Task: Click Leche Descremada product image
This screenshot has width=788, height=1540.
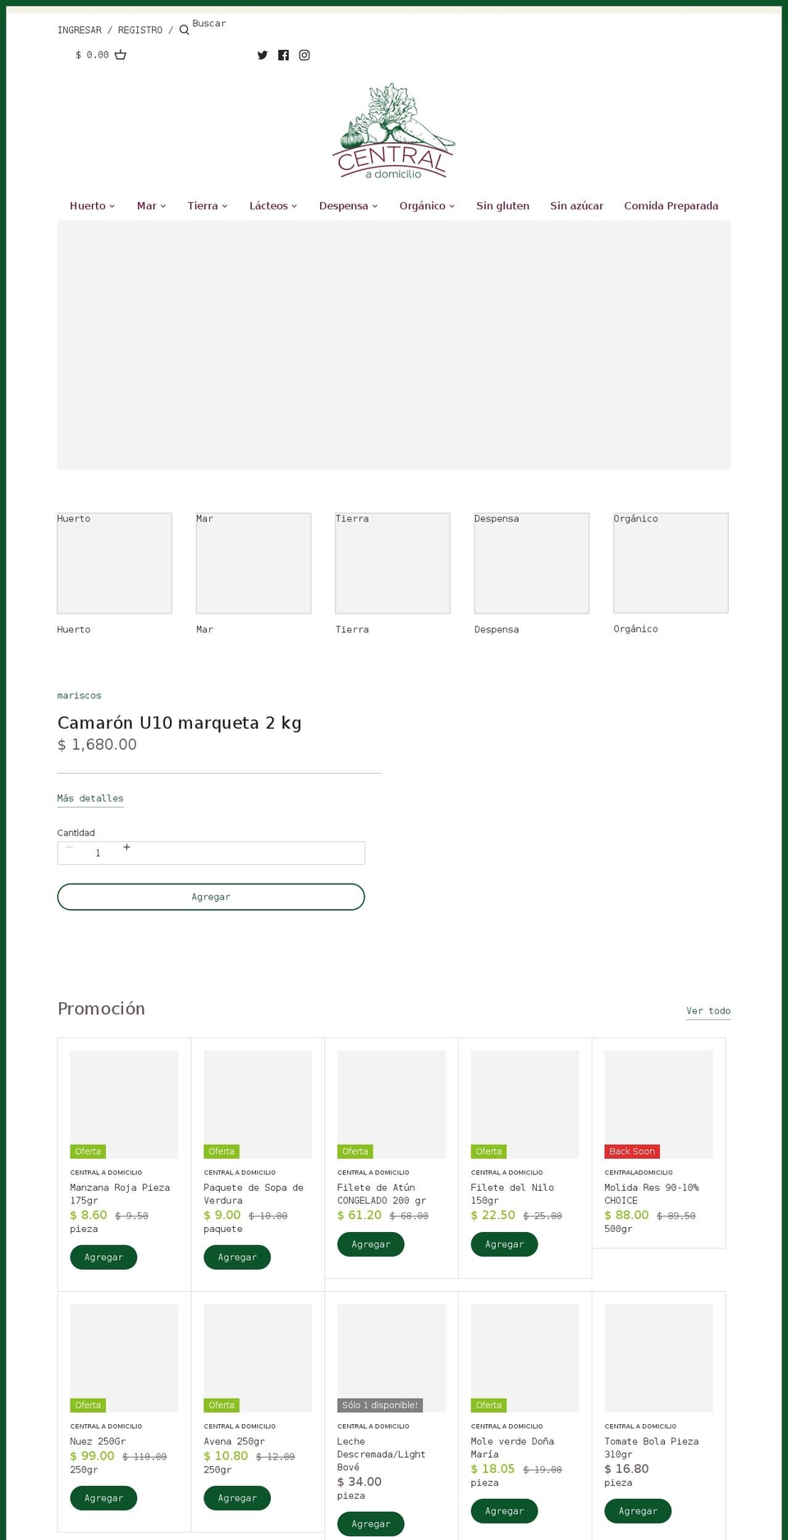Action: pyautogui.click(x=392, y=1358)
